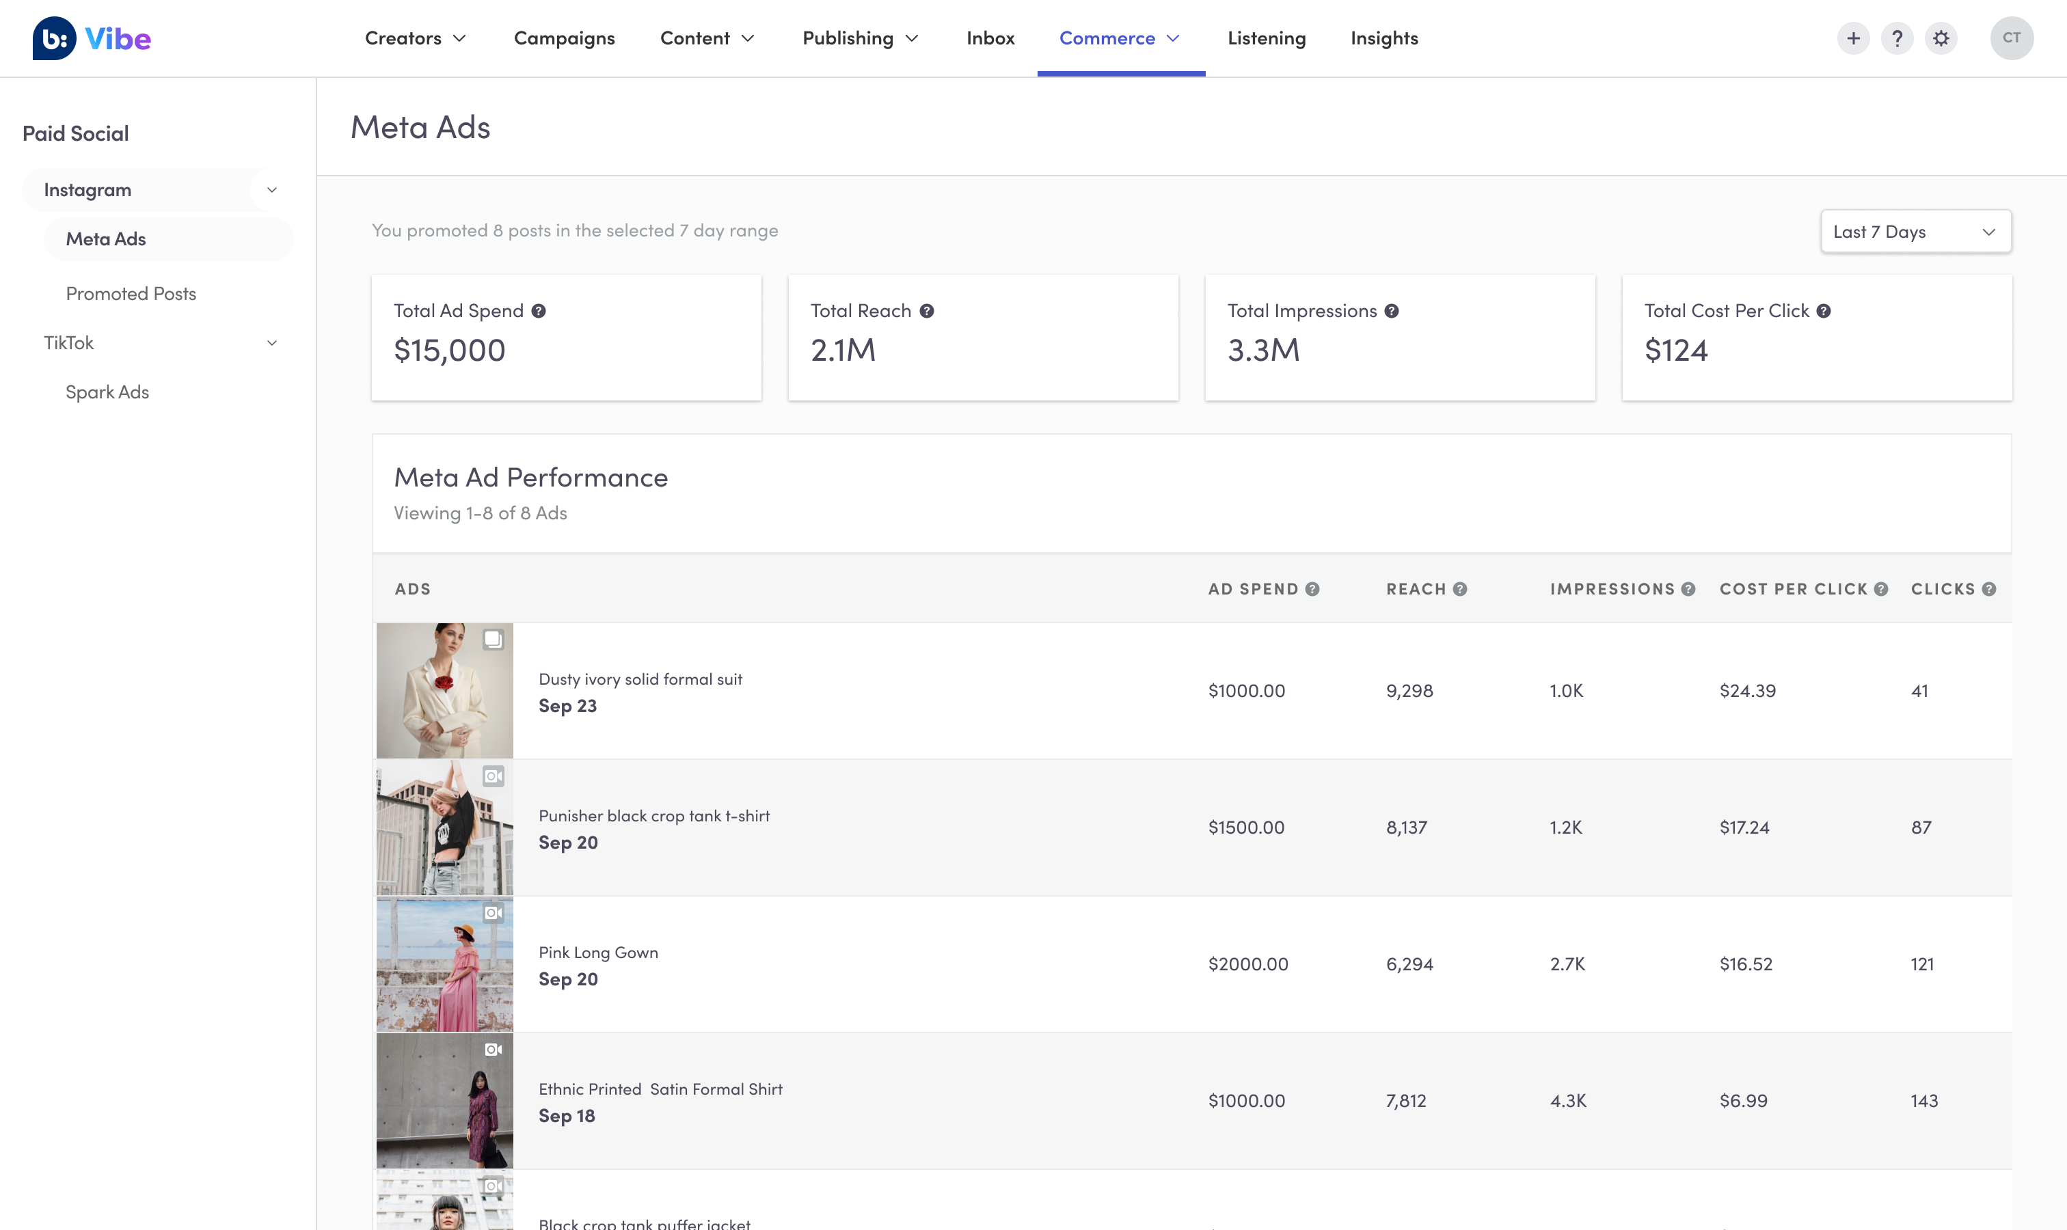Click the IMPRESSIONS column help icon
Screen dimensions: 2067x1230
pyautogui.click(x=1688, y=589)
